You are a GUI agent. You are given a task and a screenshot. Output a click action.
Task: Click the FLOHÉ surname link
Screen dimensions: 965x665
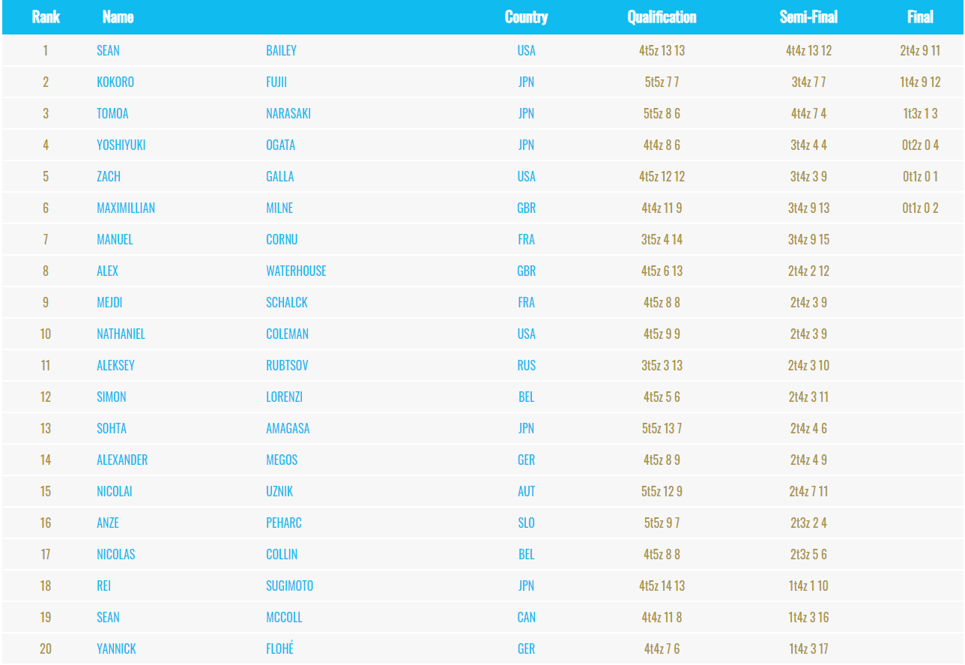(279, 649)
